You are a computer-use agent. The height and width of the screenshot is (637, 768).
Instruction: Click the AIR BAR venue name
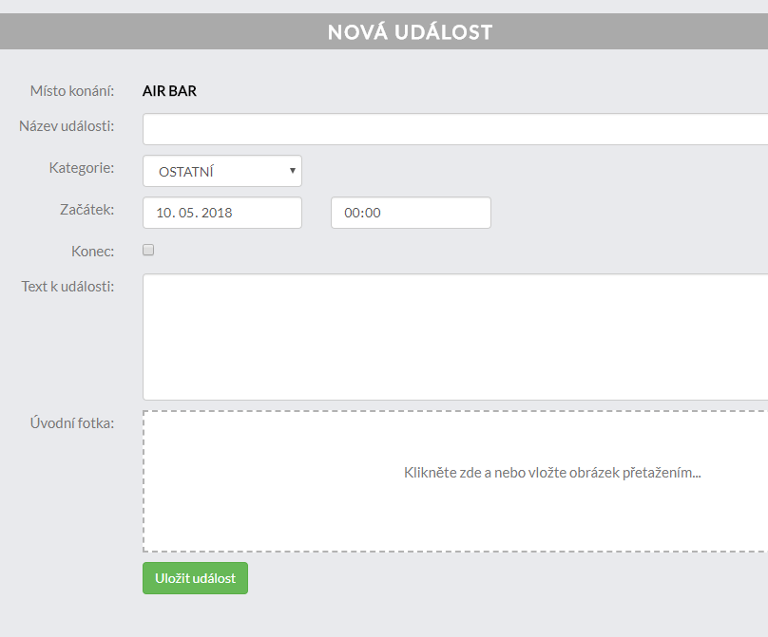[x=169, y=91]
